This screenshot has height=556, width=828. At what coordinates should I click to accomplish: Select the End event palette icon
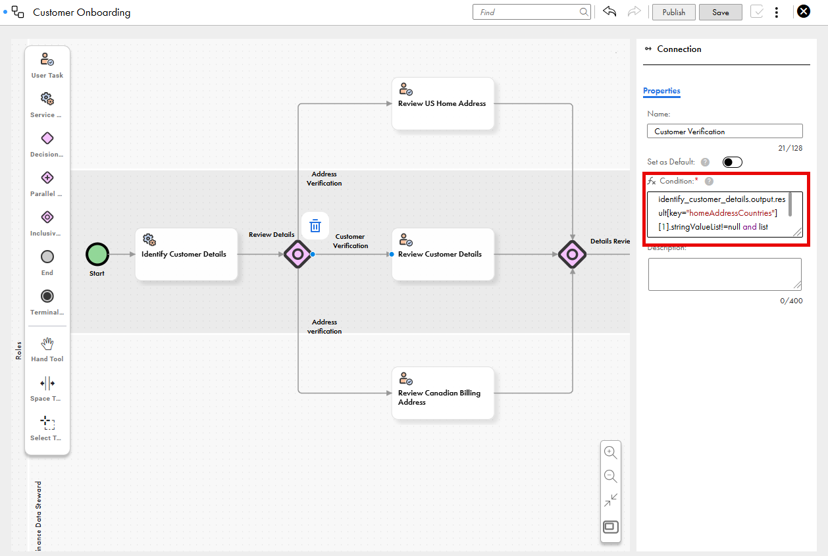point(47,257)
